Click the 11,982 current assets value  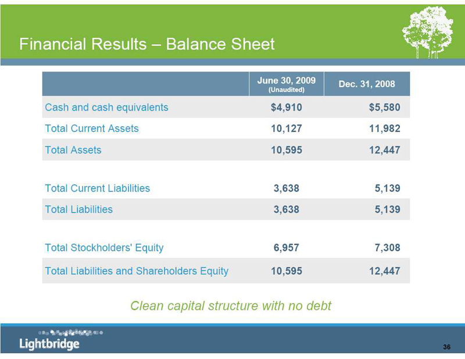tap(384, 128)
